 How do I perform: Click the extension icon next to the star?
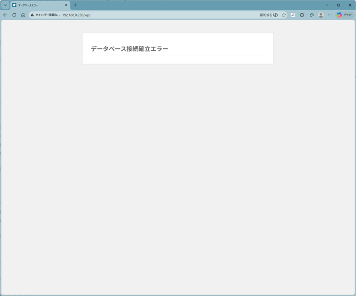[x=293, y=15]
